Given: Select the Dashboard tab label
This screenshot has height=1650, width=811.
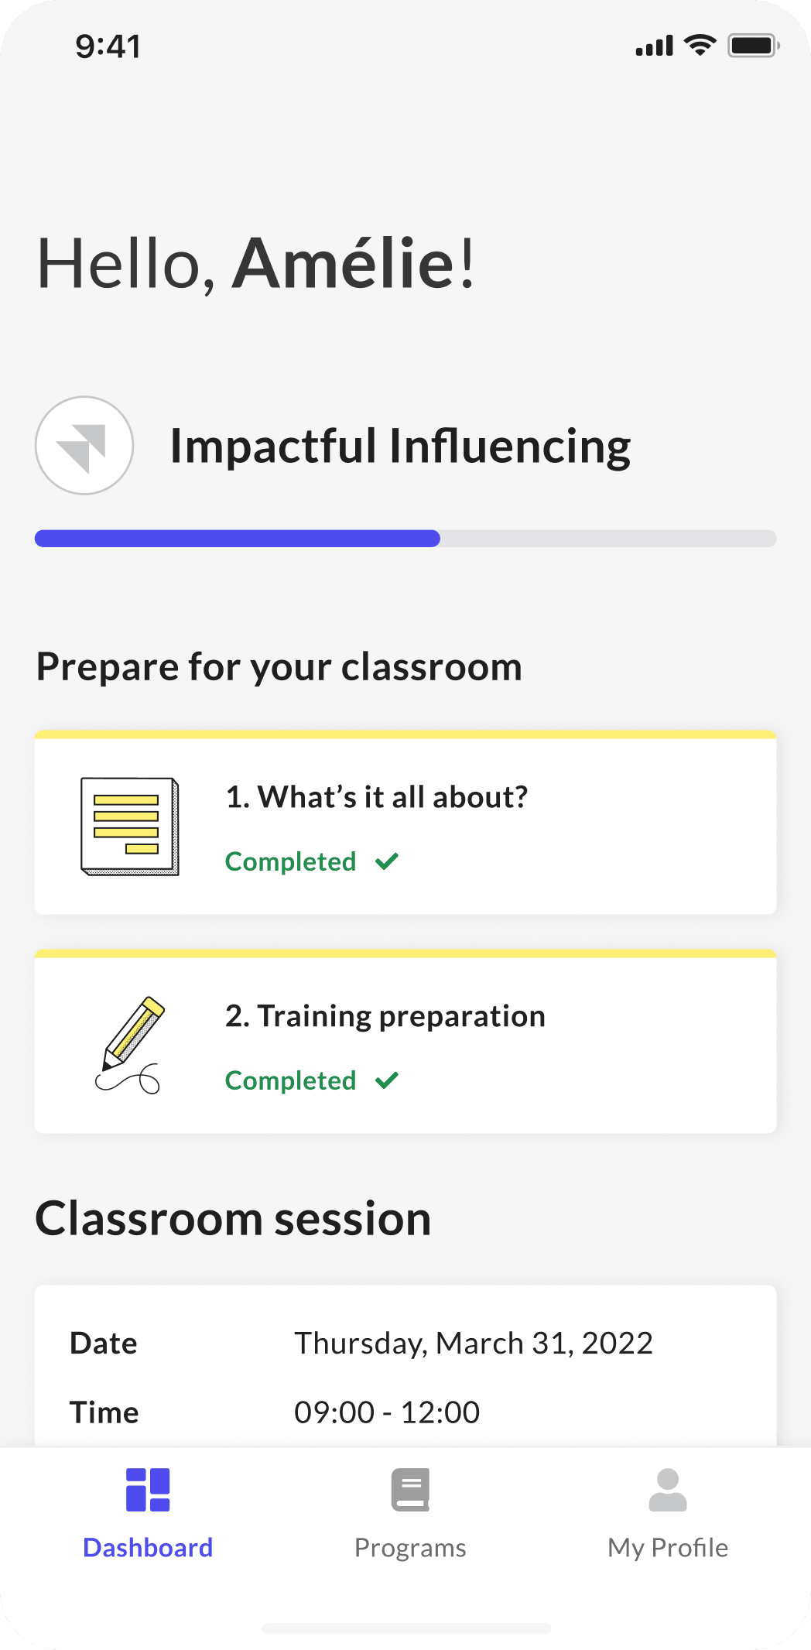Looking at the screenshot, I should [148, 1548].
